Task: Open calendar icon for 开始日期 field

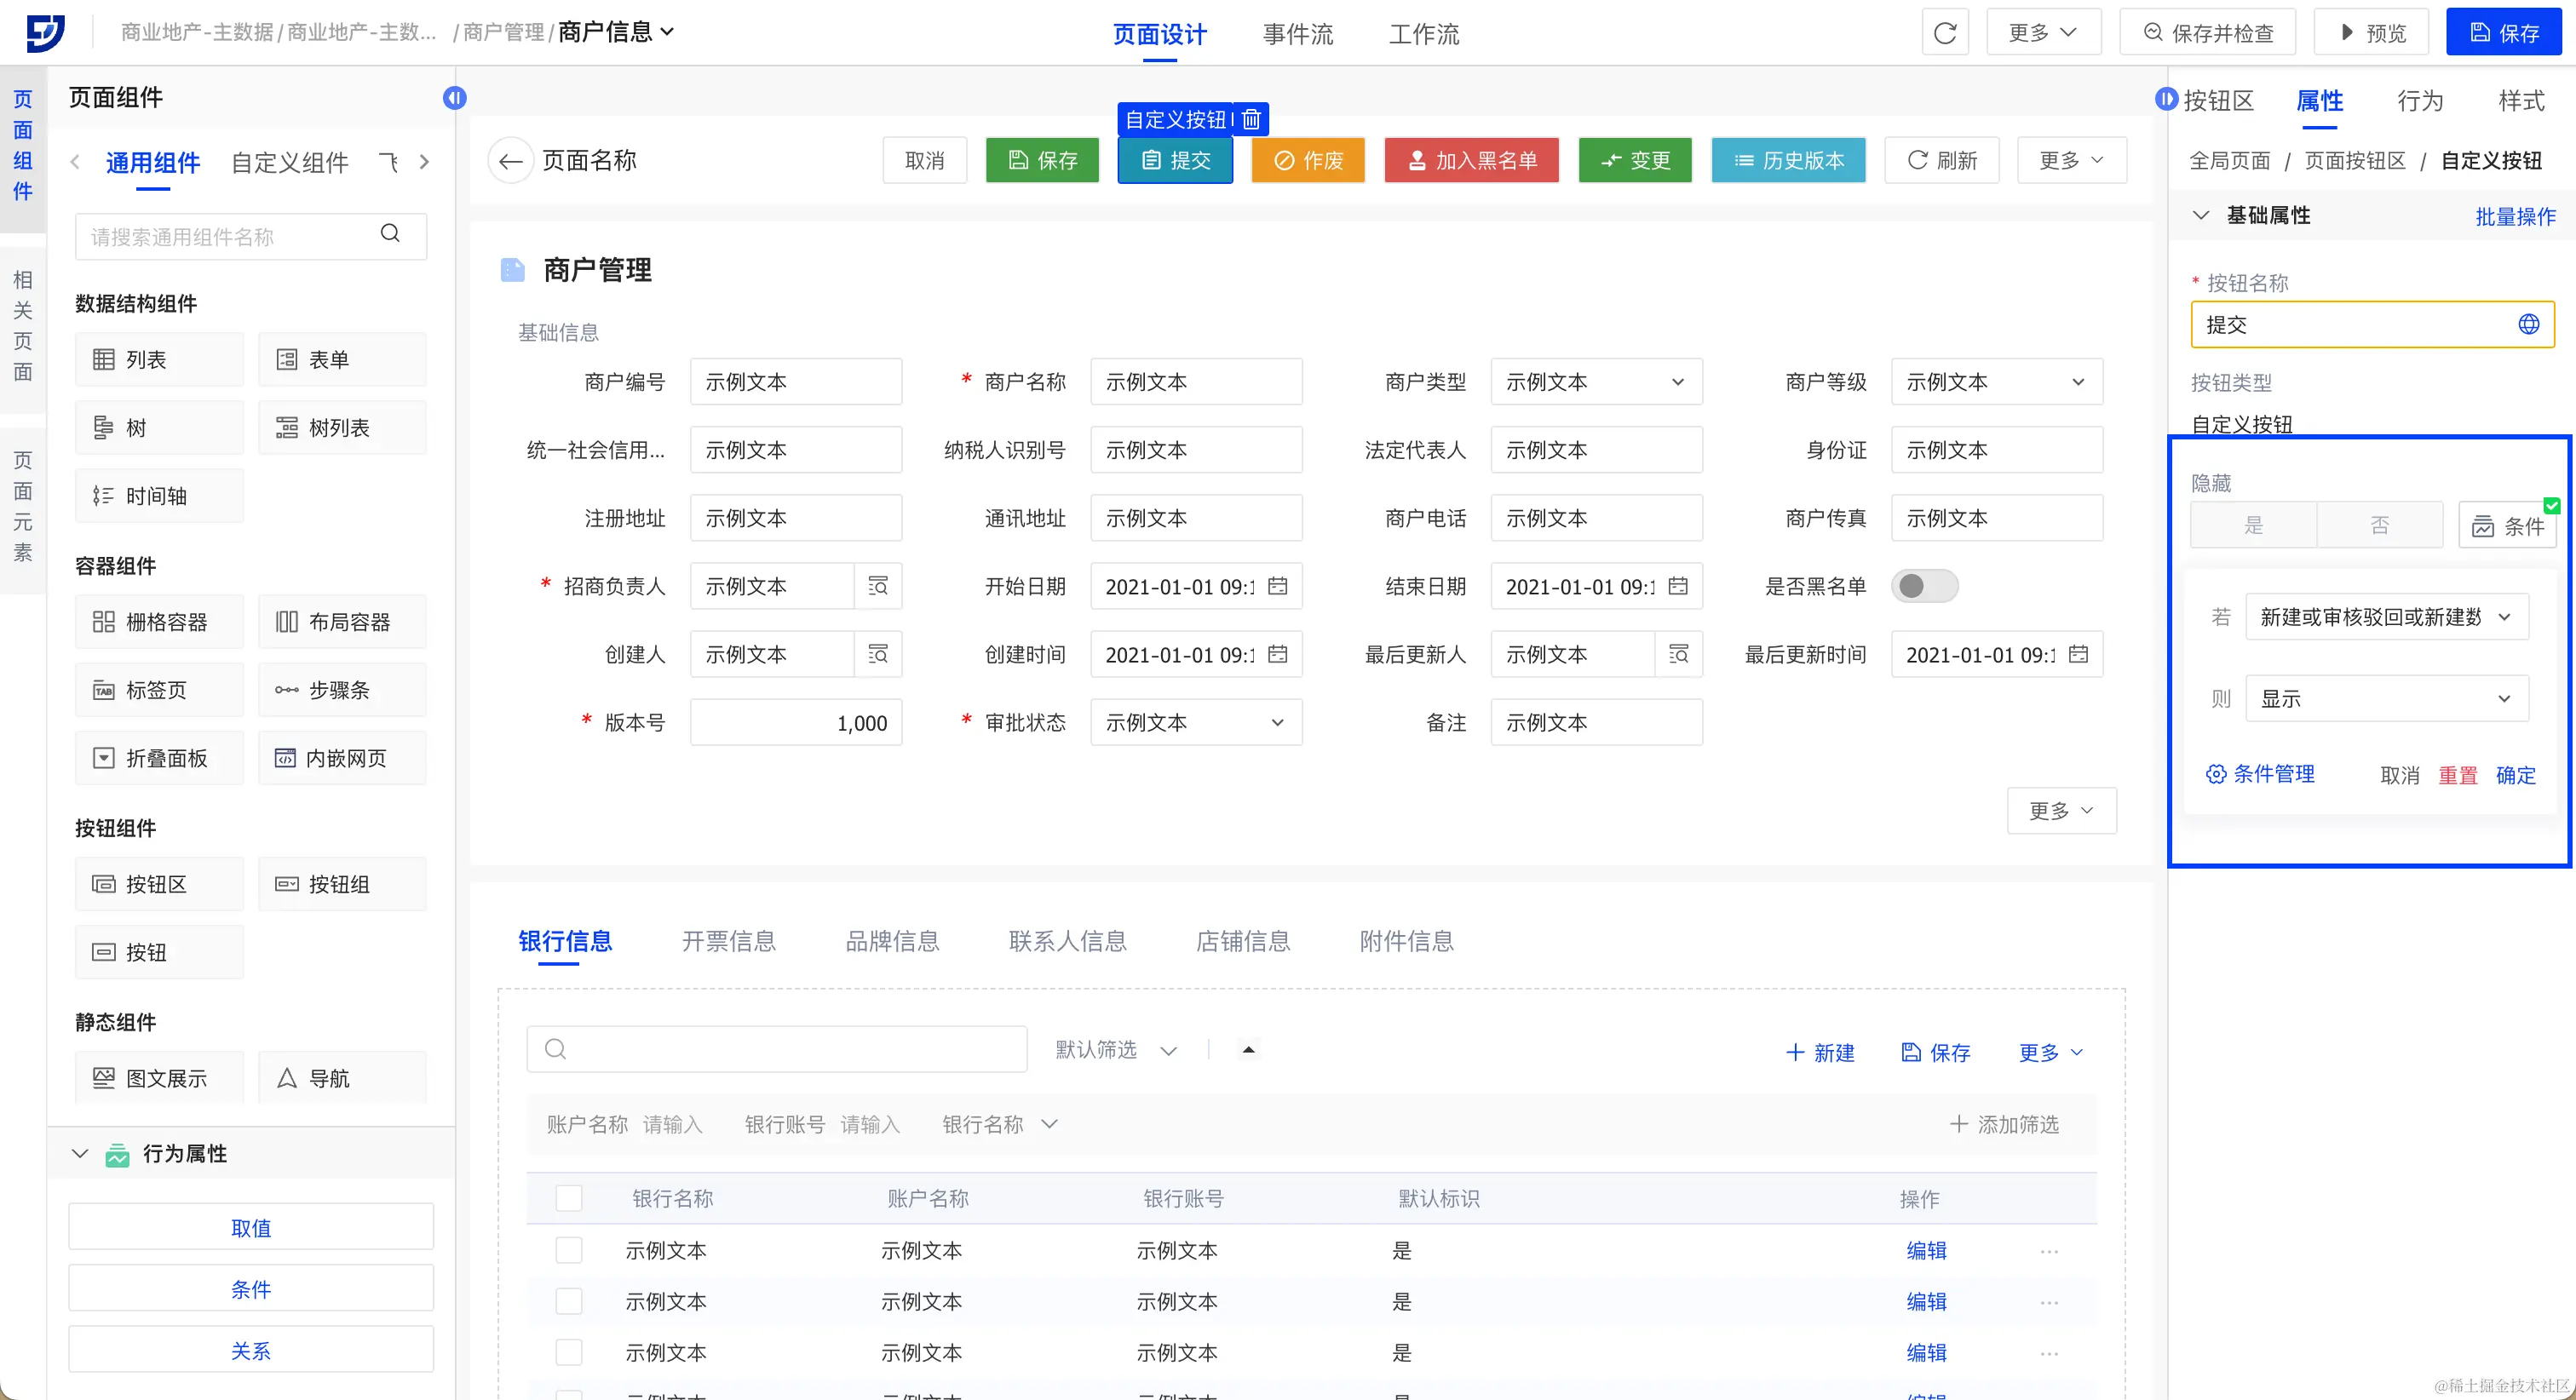Action: click(x=1277, y=586)
